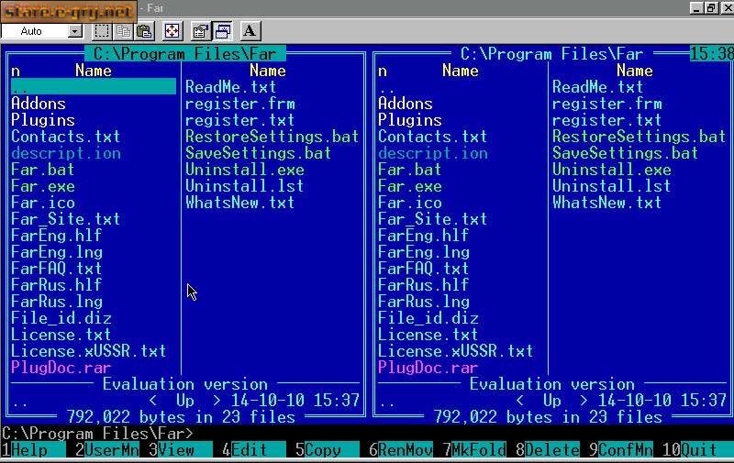Click the left panel '792,022 bytes in 23 files' status
734x463 pixels.
pos(181,416)
